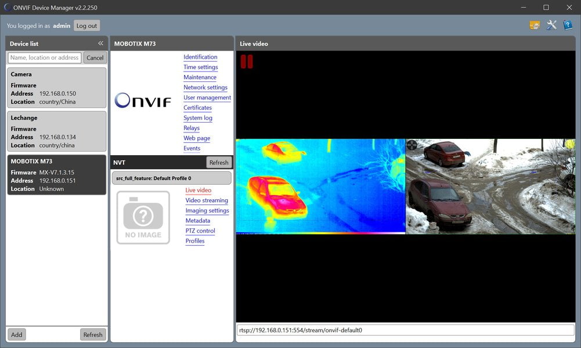Click the device search input field

click(x=45, y=58)
